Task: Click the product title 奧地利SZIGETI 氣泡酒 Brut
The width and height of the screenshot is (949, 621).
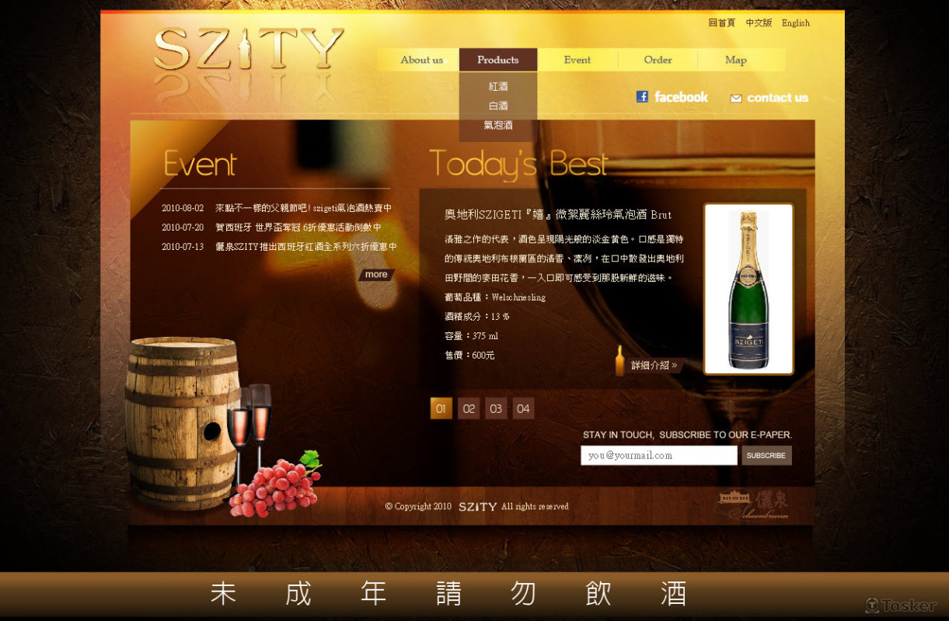Action: (x=558, y=214)
